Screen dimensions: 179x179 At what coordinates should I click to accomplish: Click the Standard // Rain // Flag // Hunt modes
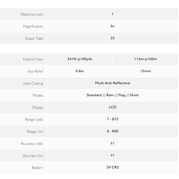pyautogui.click(x=112, y=95)
